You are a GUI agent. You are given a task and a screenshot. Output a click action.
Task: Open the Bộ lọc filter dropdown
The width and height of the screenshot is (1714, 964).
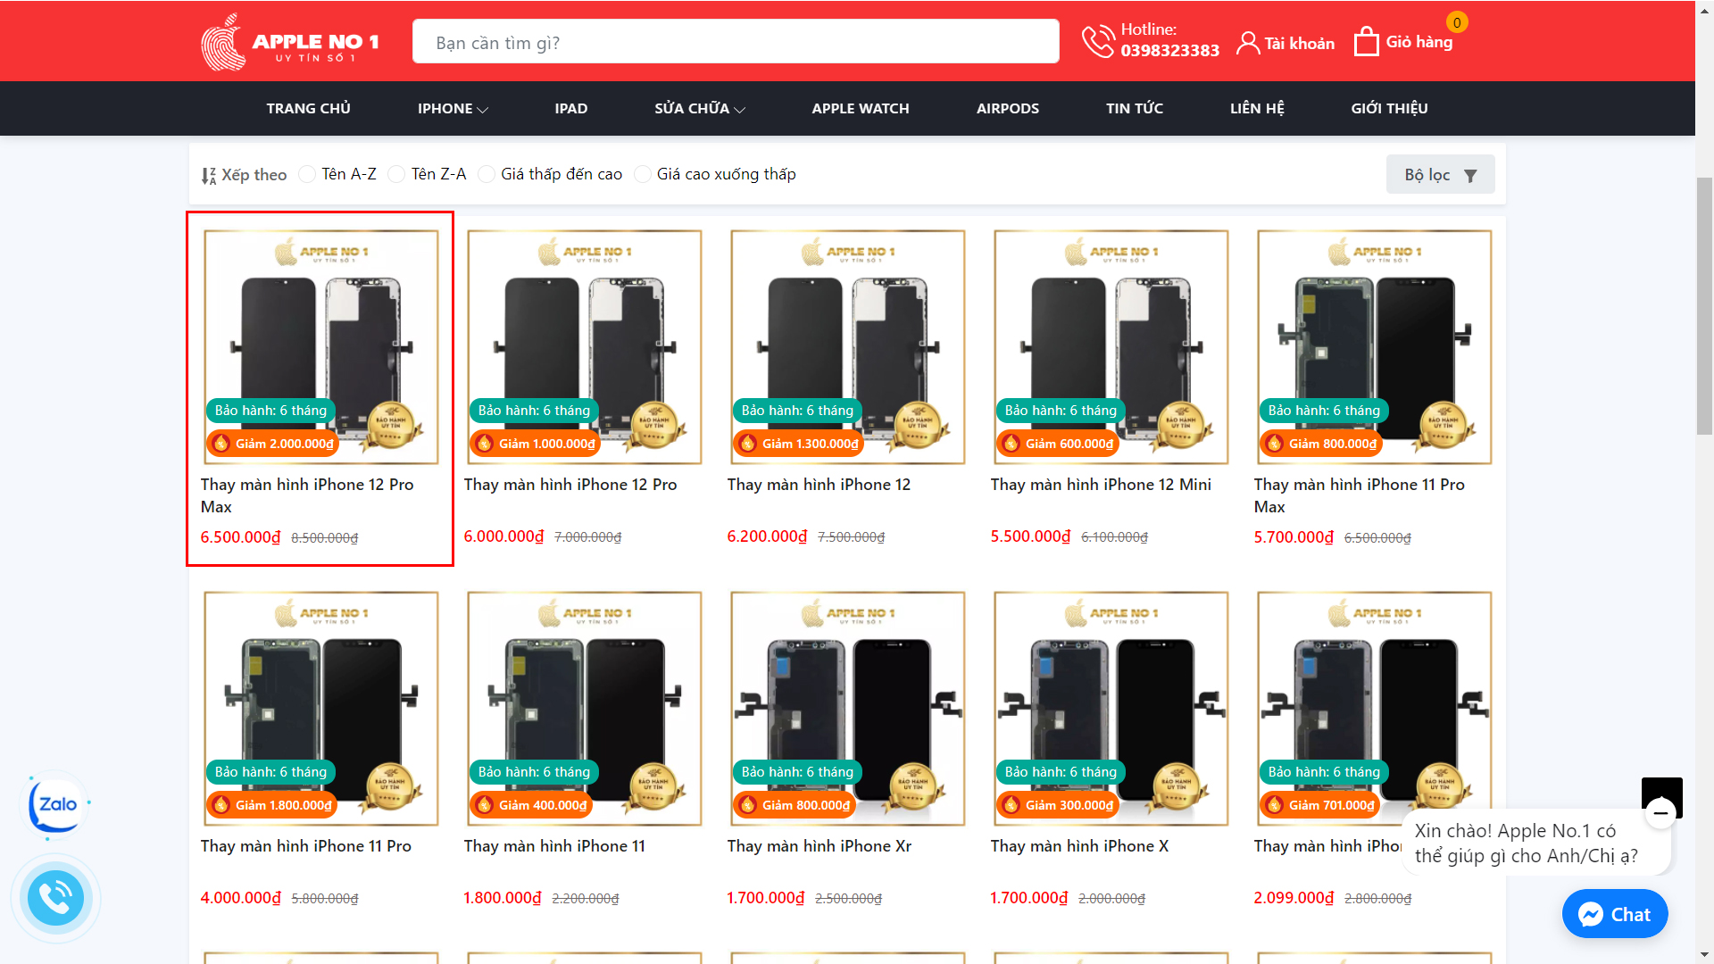tap(1439, 175)
